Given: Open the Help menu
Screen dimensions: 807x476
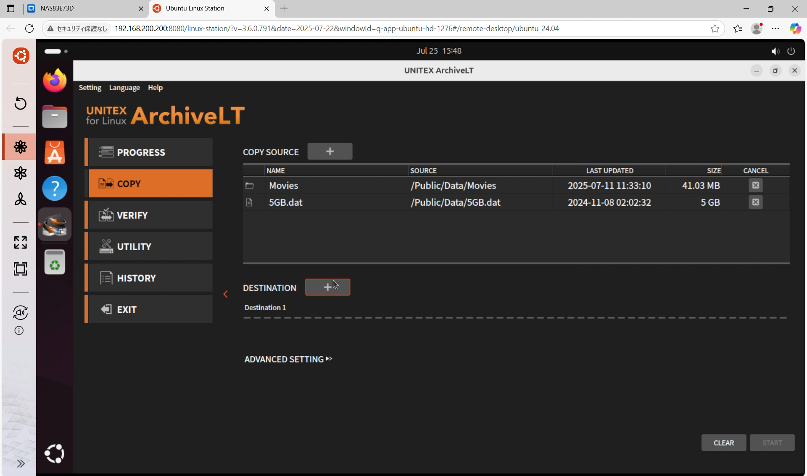Looking at the screenshot, I should point(155,87).
